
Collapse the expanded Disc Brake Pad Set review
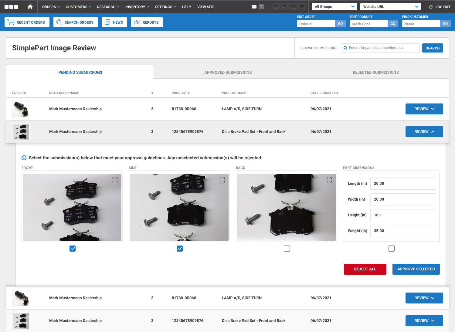click(x=424, y=132)
